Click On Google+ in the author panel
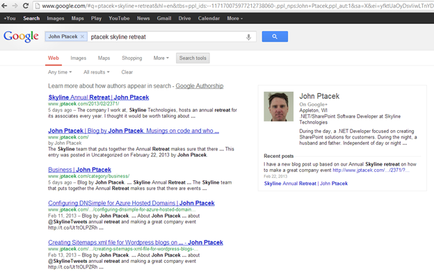 coord(313,104)
